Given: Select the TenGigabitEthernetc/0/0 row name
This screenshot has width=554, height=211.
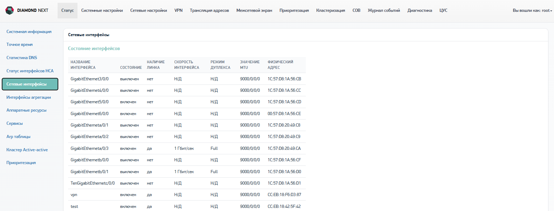Looking at the screenshot, I should (x=93, y=183).
